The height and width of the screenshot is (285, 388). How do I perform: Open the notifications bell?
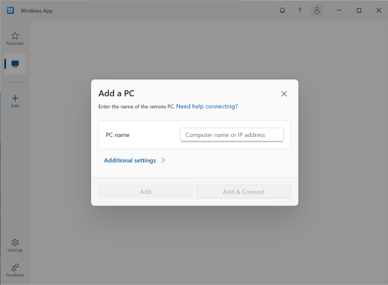click(282, 11)
